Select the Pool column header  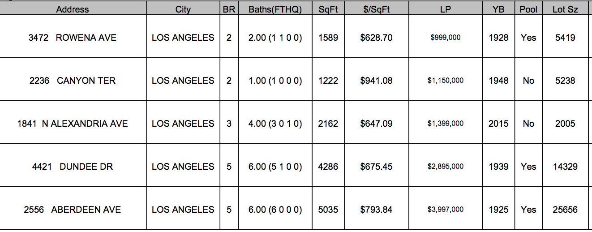point(528,9)
